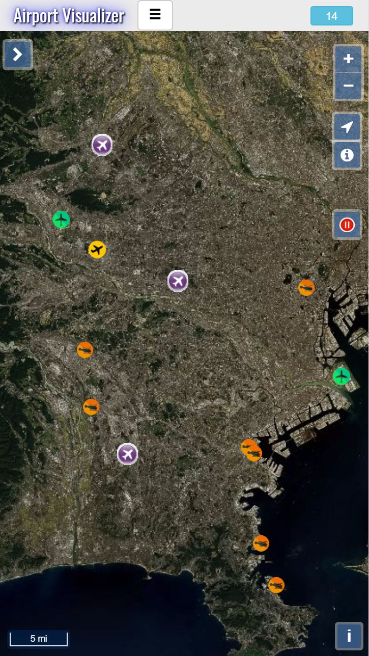Click the 5 mi scale bar

point(39,638)
